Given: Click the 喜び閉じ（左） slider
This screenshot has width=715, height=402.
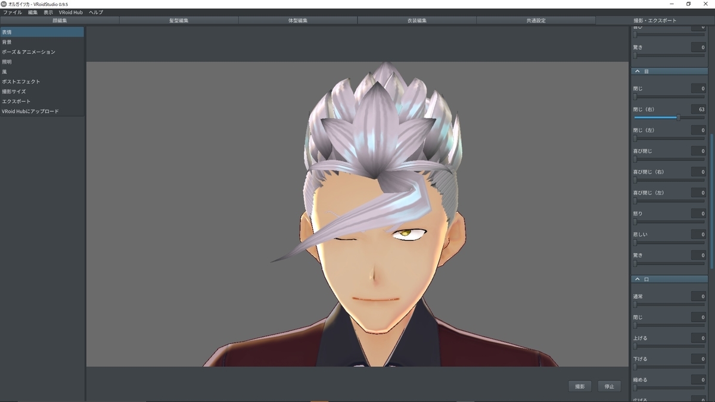Looking at the screenshot, I should click(669, 201).
